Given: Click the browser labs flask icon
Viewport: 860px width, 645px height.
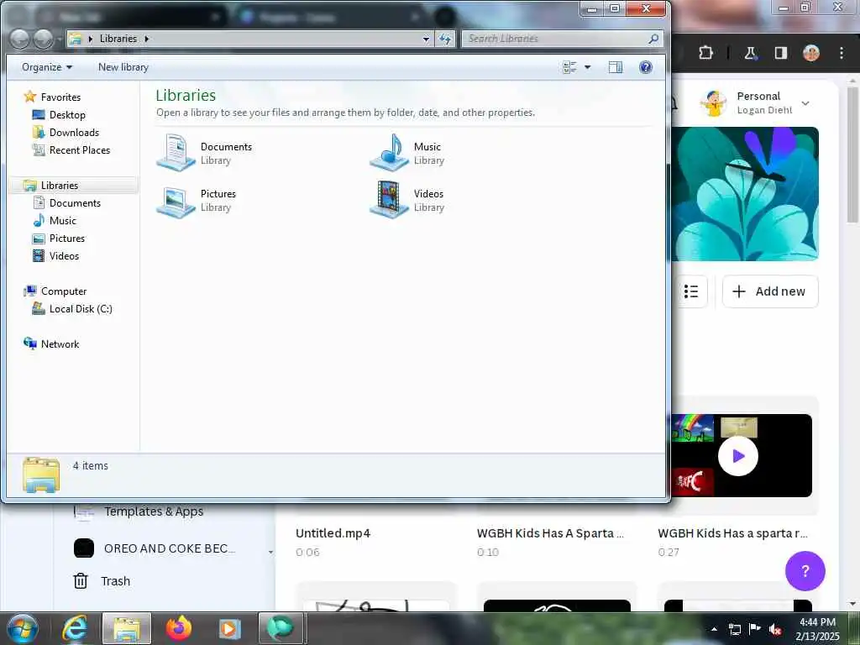Looking at the screenshot, I should [750, 53].
